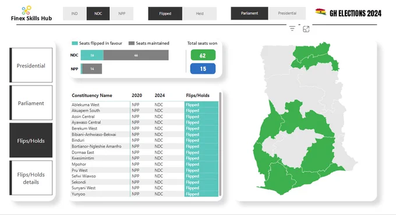
Task: Switch slicer to Parliament
Action: (x=249, y=13)
